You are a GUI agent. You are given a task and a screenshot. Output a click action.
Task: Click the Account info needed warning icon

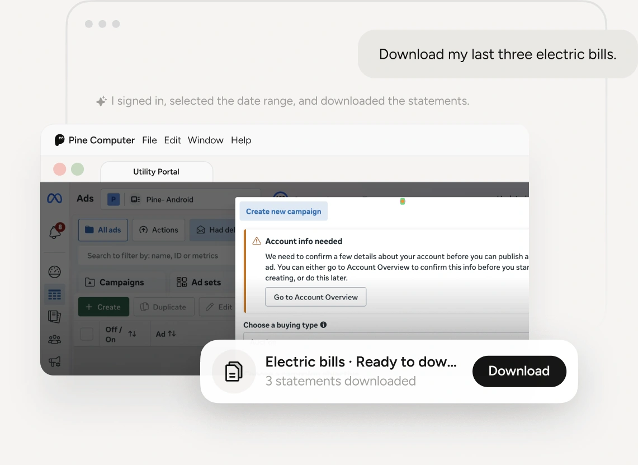(x=257, y=241)
